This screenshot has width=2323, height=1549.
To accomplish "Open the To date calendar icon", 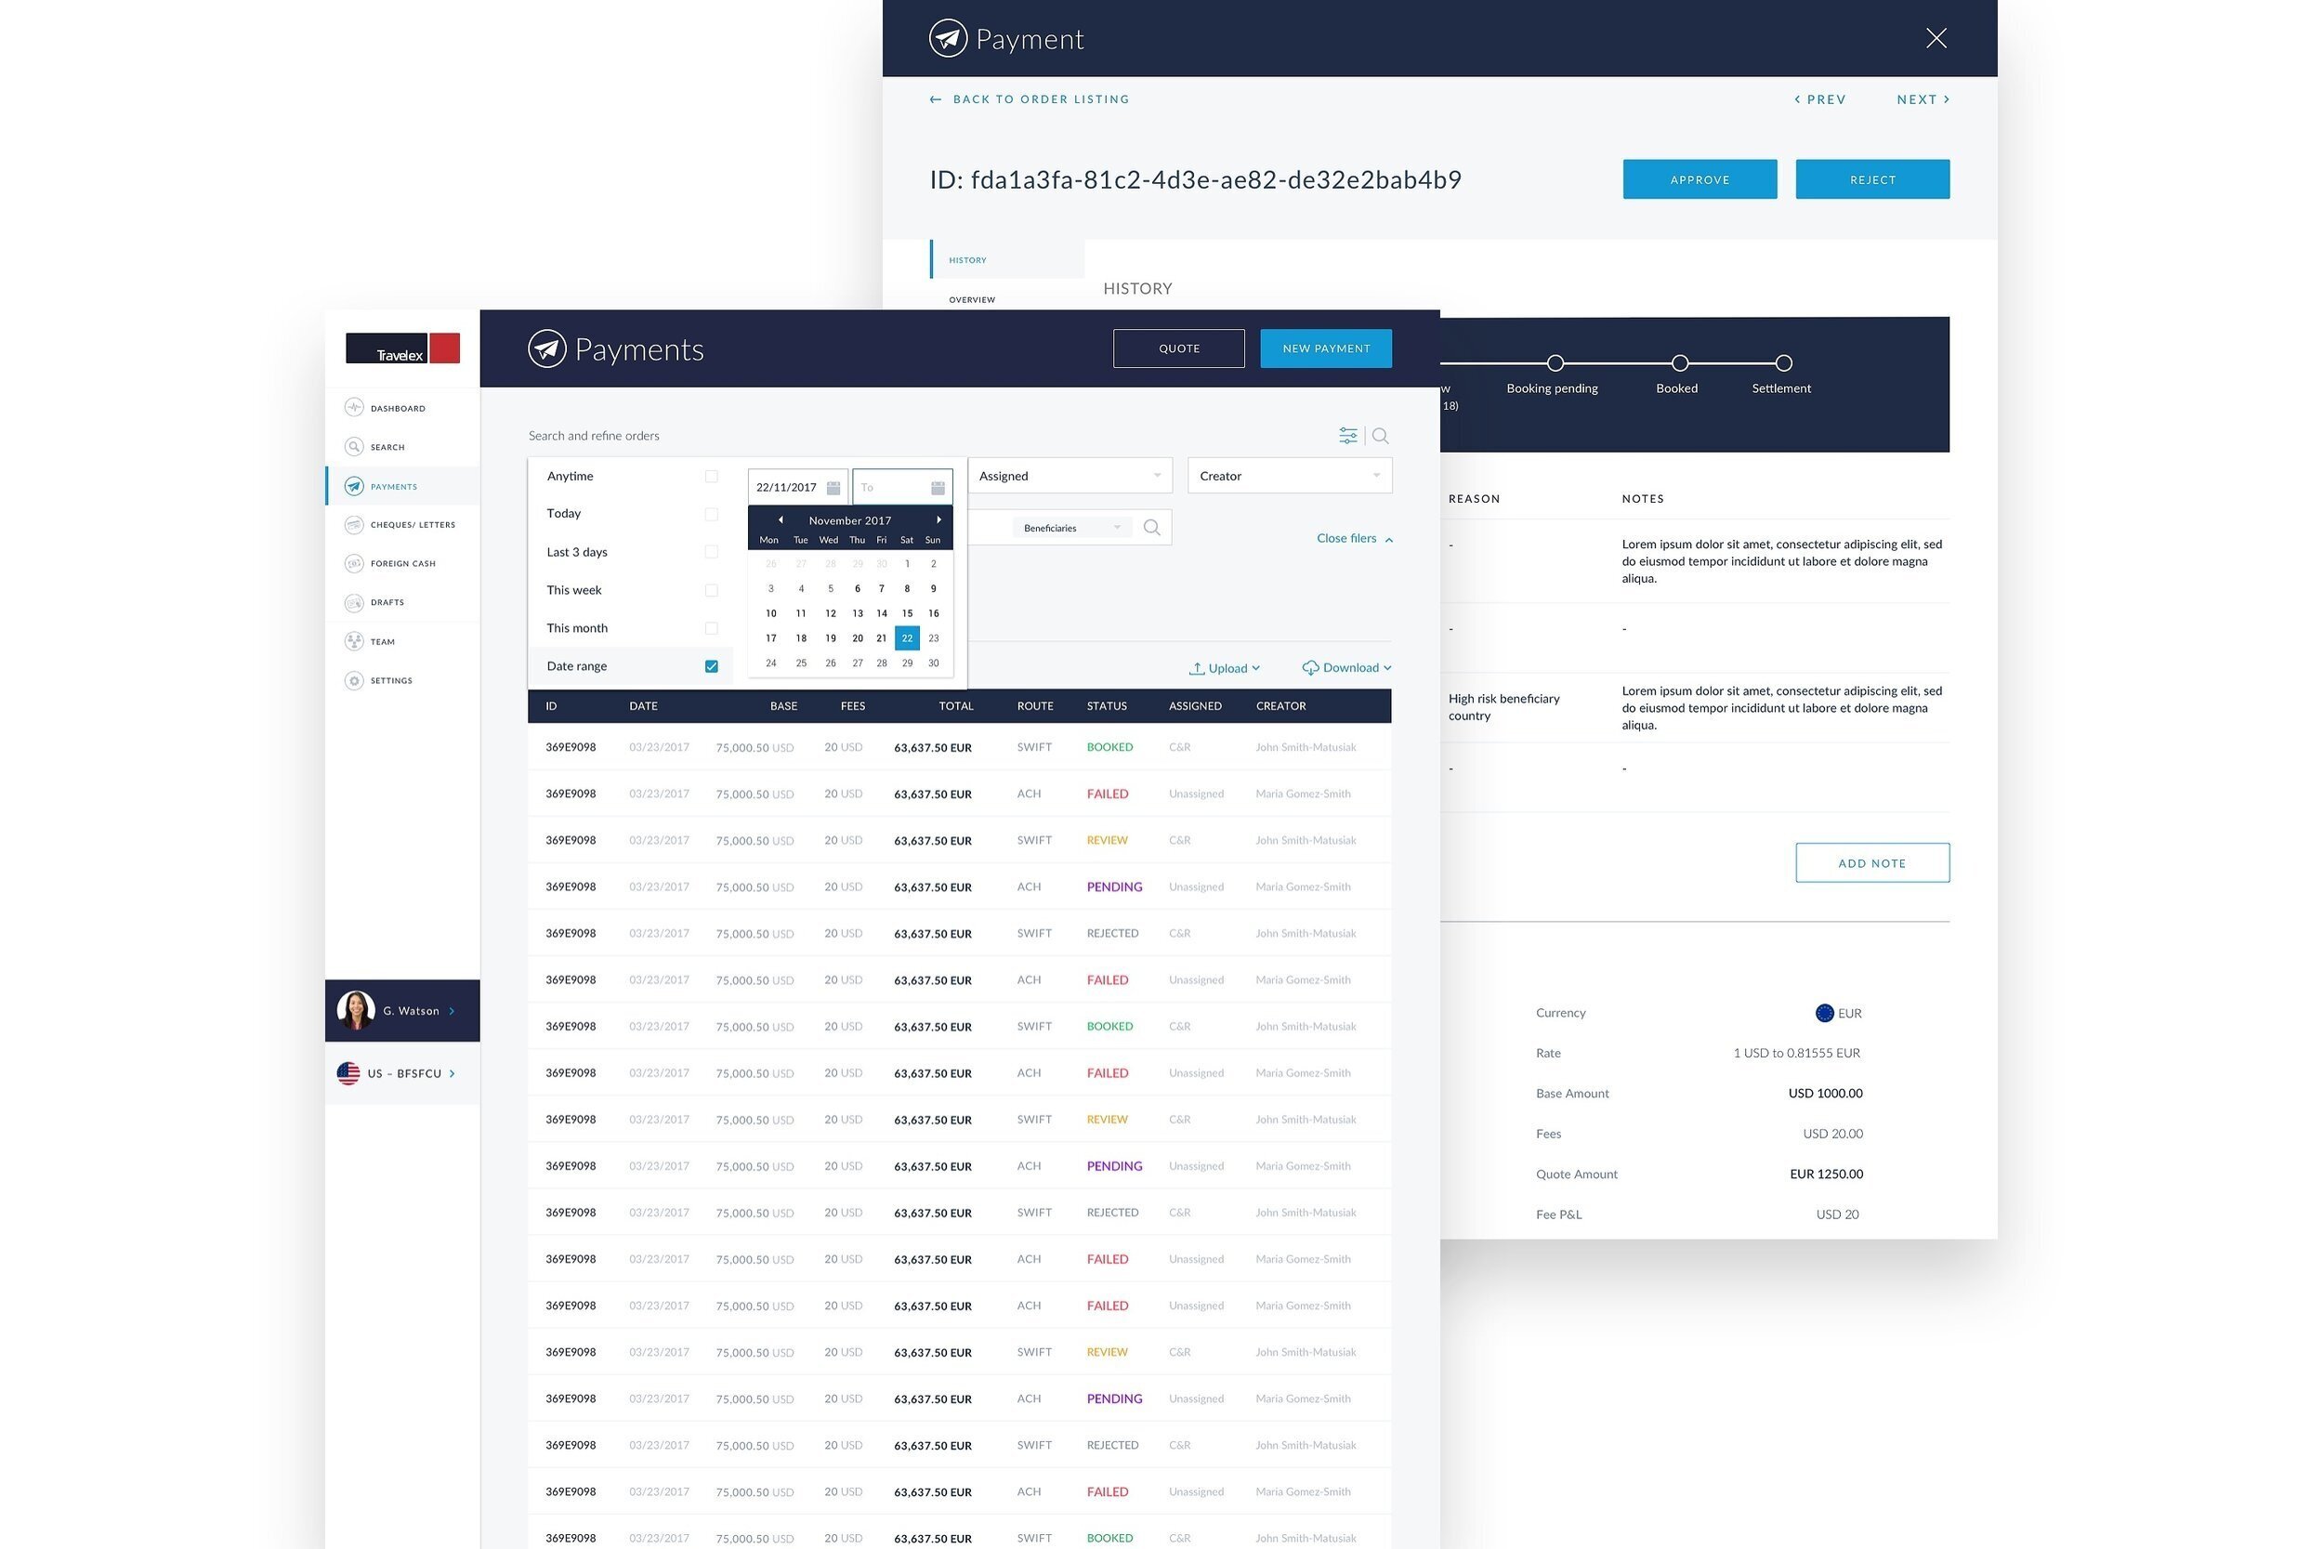I will [x=938, y=488].
